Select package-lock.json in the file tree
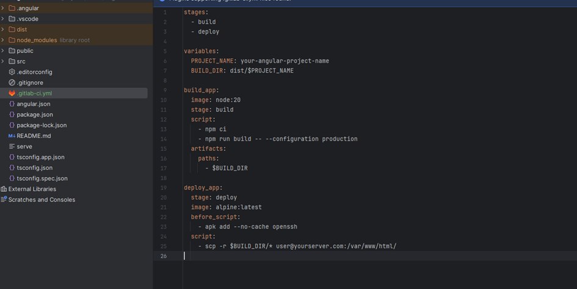Screen dimensions: 577x289 [x=42, y=125]
